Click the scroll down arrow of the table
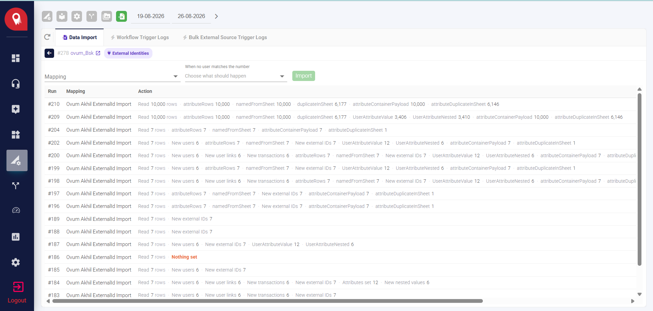The width and height of the screenshot is (653, 311). pyautogui.click(x=639, y=294)
